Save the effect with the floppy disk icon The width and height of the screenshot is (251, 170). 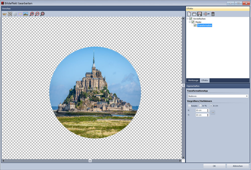(200, 14)
